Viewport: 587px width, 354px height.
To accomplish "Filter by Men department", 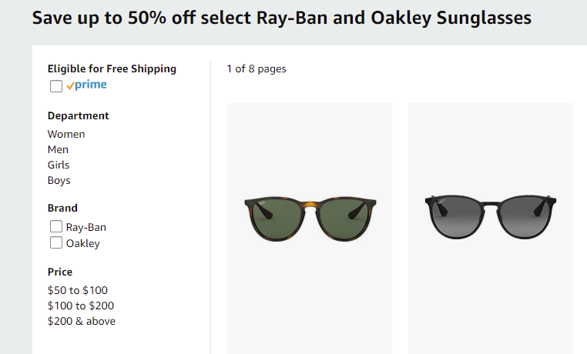I will click(x=58, y=149).
